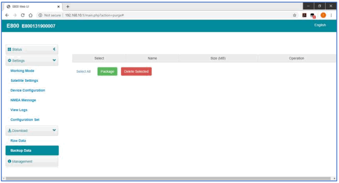Viewport: 339px width, 183px height.
Task: Open Satellite Settings
Action: (25, 80)
